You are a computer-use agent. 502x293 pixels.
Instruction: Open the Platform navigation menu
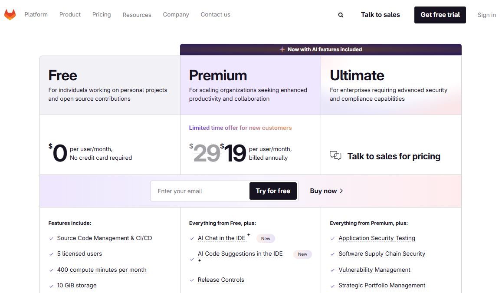coord(36,14)
